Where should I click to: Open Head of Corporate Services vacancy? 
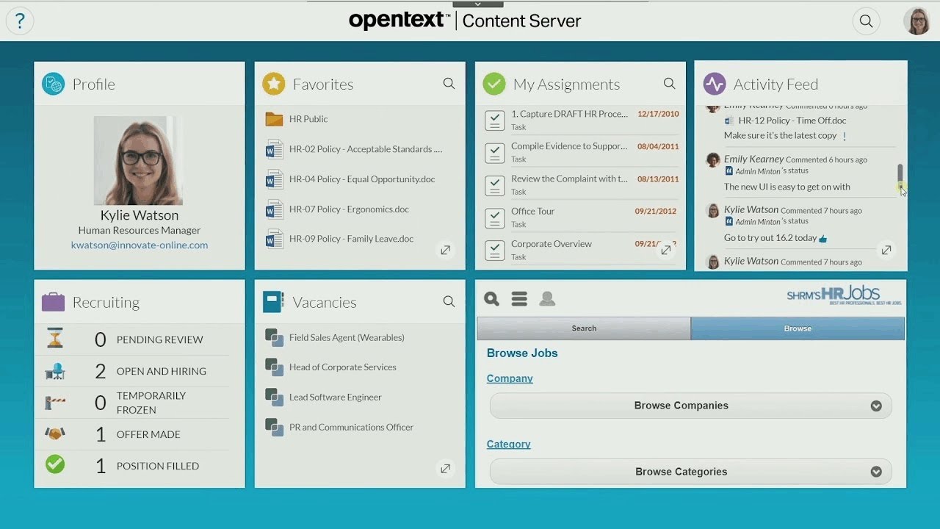point(342,367)
